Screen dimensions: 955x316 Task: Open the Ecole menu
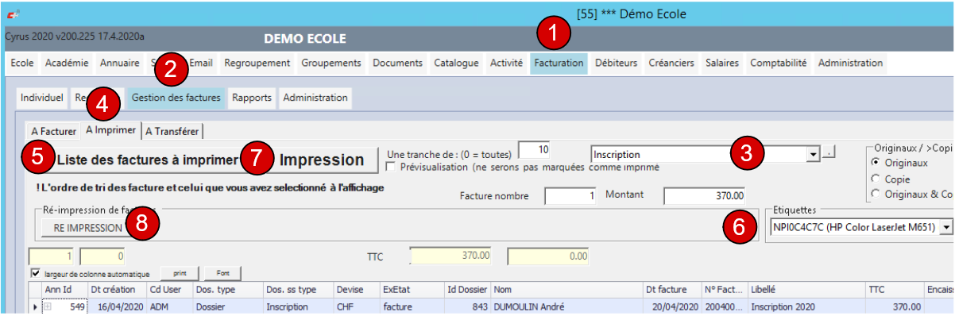22,63
